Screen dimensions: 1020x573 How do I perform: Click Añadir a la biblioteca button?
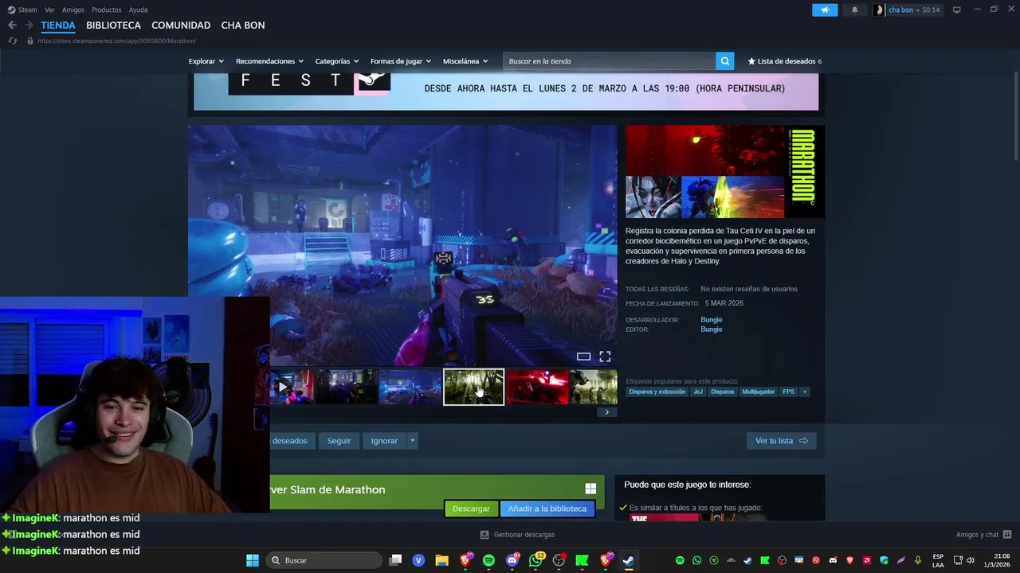[547, 509]
